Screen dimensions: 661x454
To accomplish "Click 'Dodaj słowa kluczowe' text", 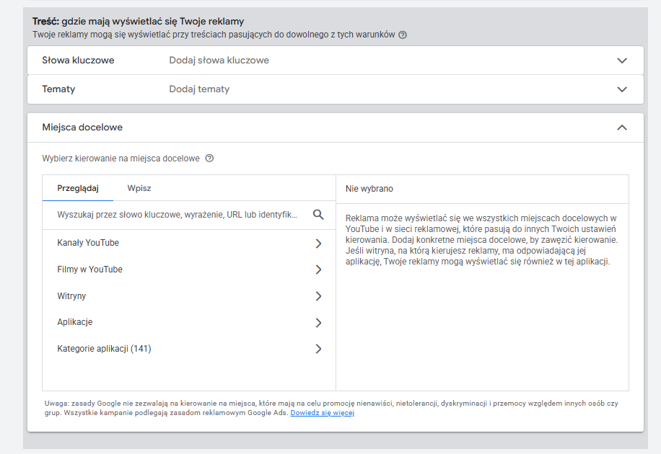I will 219,61.
